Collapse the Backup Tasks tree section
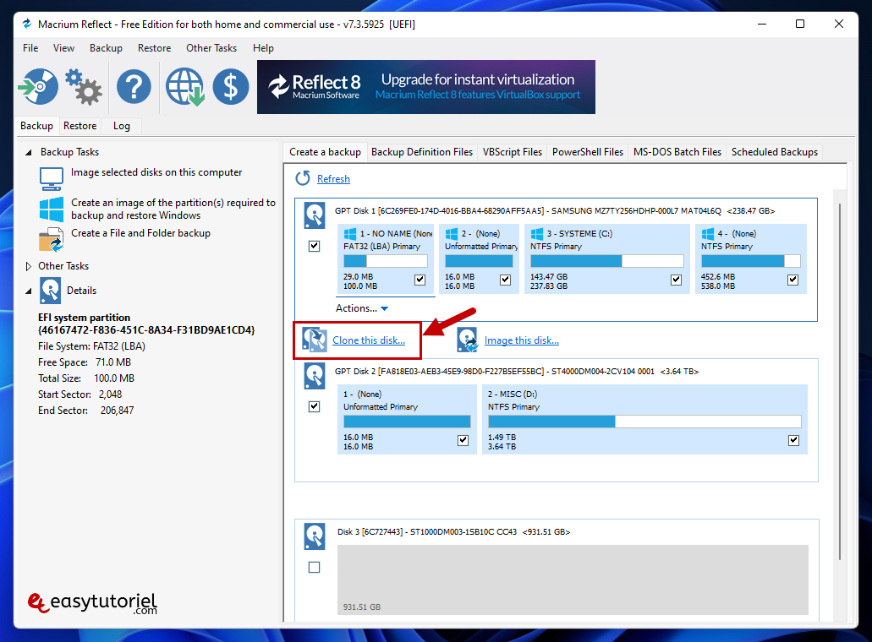The image size is (872, 642). point(29,152)
